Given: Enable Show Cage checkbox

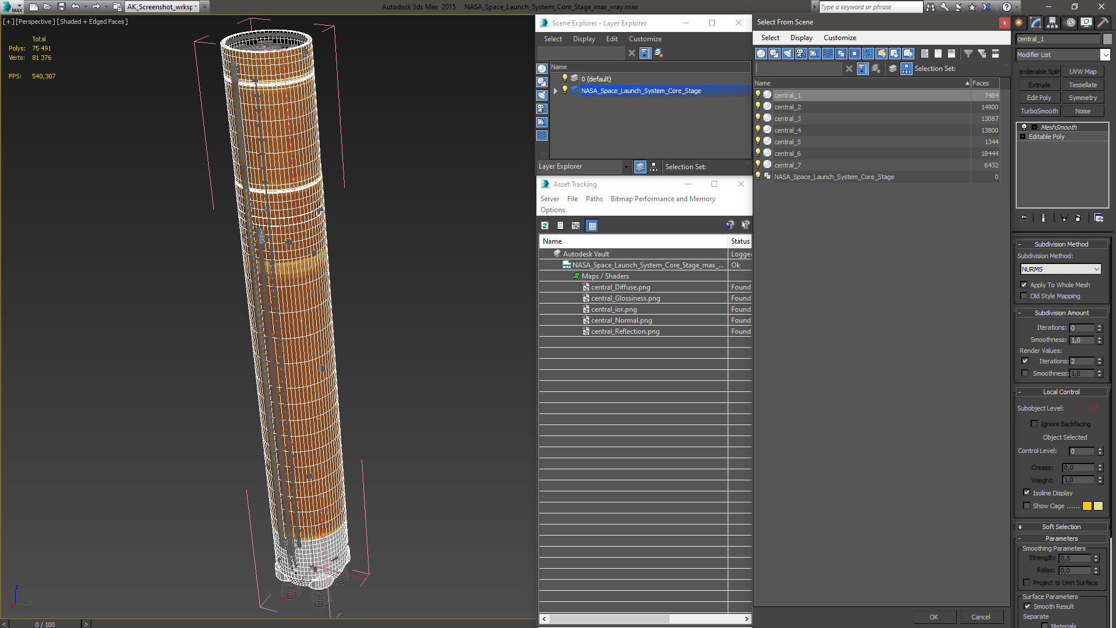Looking at the screenshot, I should click(1026, 506).
